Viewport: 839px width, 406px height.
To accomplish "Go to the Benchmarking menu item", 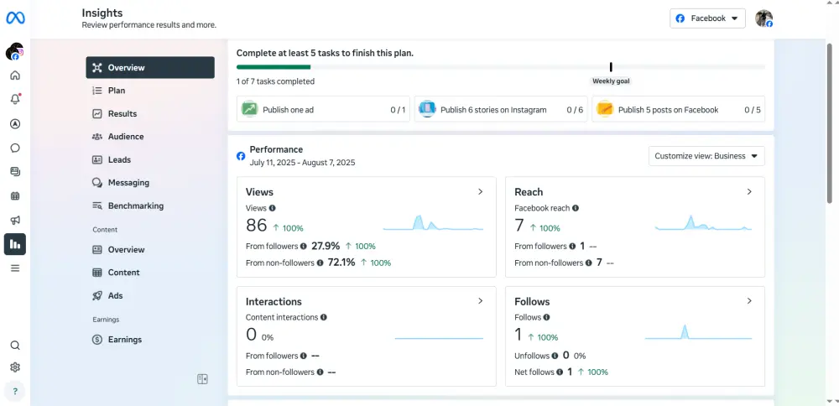I will pos(135,206).
